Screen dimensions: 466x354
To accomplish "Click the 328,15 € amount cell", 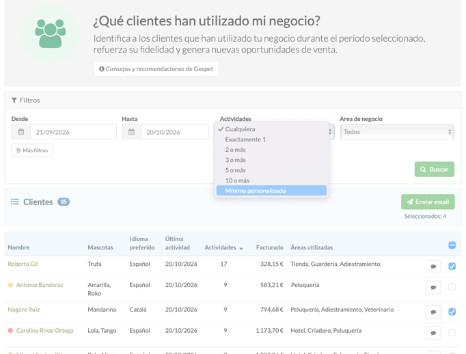I will (x=272, y=264).
